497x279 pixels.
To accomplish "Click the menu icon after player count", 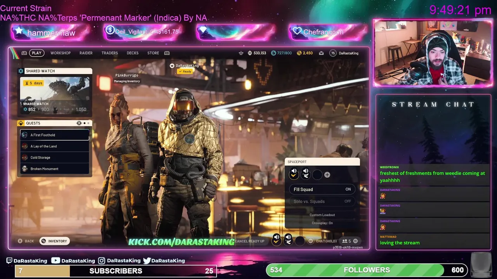I will click(x=355, y=241).
